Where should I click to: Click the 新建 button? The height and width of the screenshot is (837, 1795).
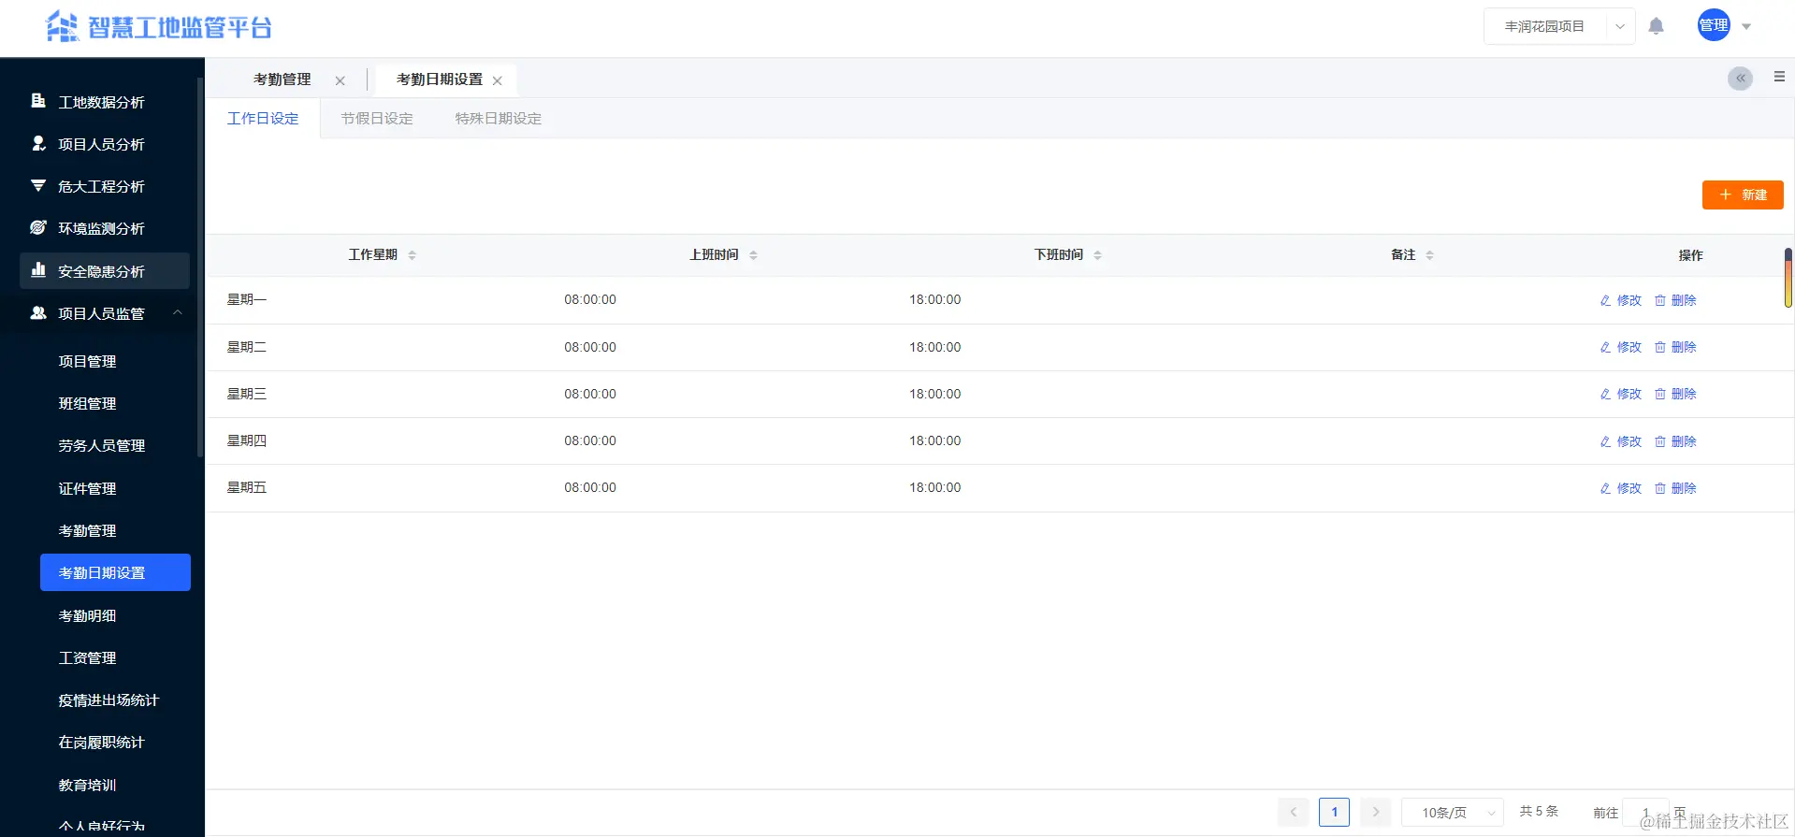tap(1743, 195)
